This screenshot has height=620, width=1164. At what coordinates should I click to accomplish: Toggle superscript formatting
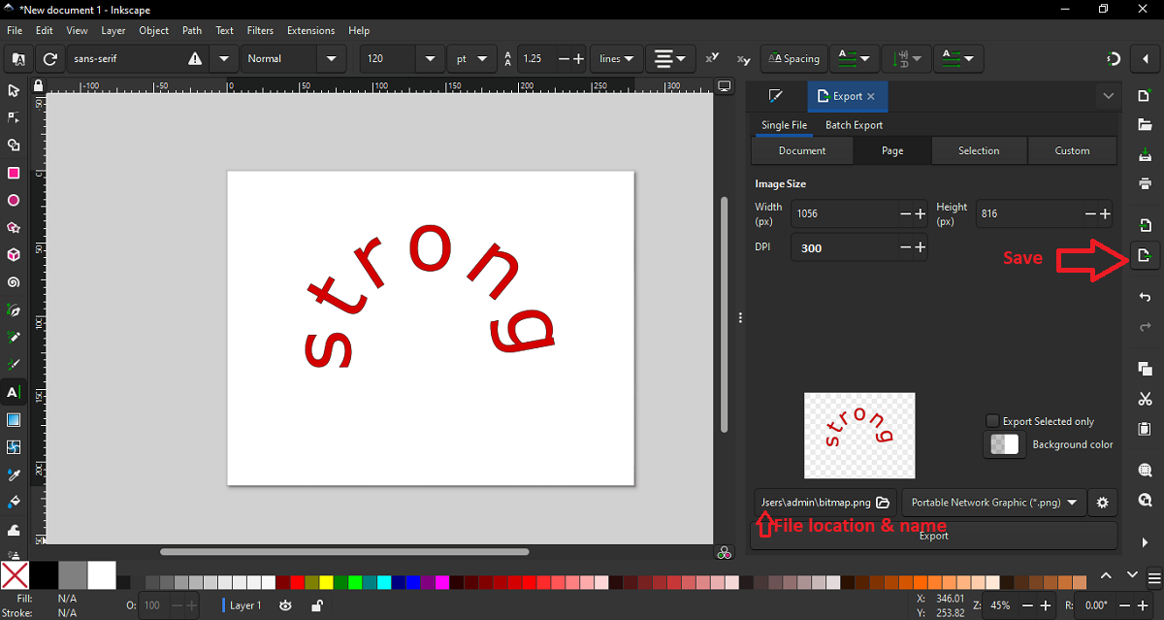711,58
